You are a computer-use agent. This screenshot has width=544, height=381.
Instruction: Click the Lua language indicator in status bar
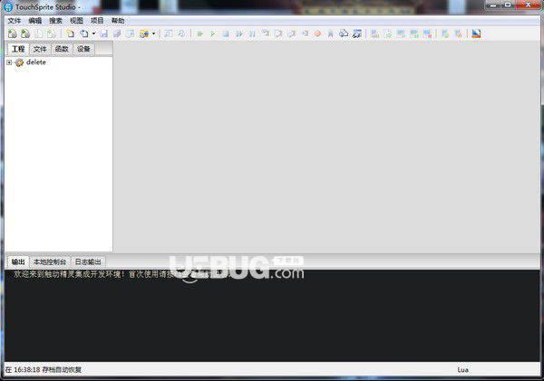pos(462,370)
